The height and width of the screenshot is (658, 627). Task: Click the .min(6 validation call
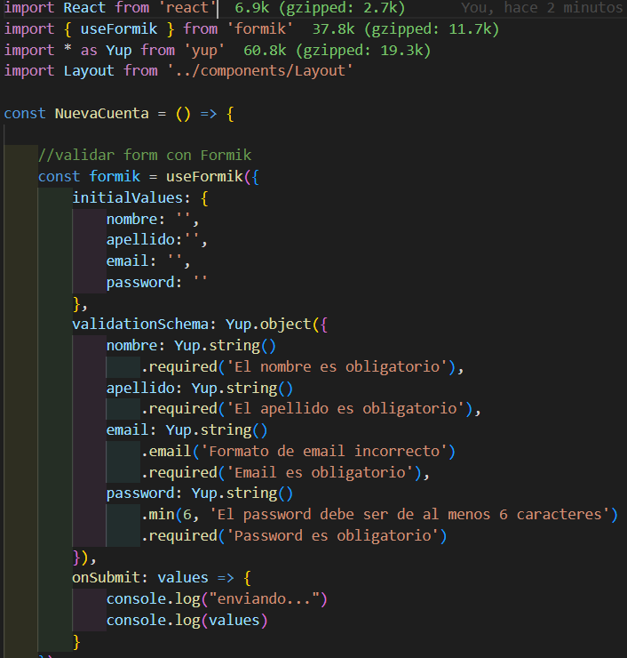click(166, 515)
